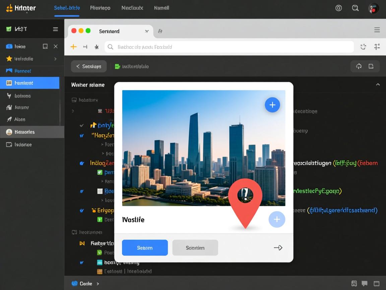Click the blue plus button on city image
The image size is (386, 290).
coord(272,105)
